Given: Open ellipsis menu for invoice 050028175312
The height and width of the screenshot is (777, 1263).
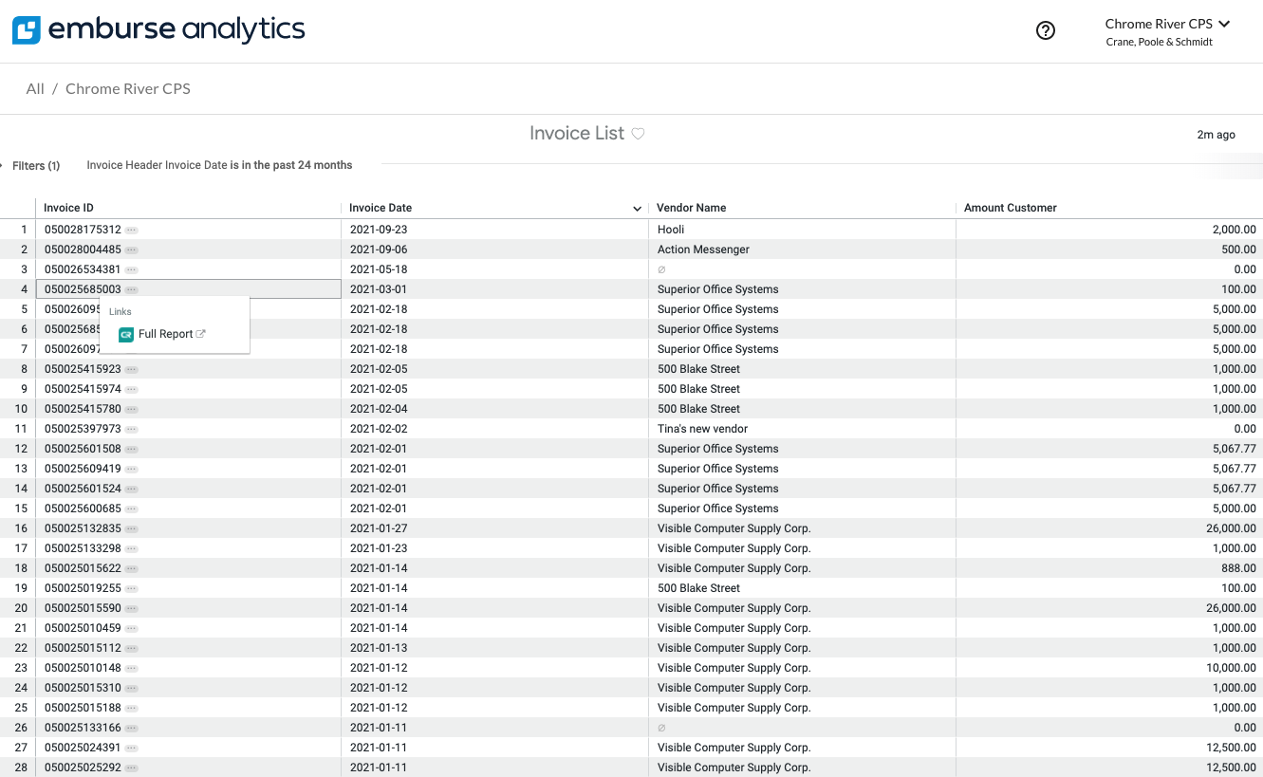Looking at the screenshot, I should click(x=132, y=230).
